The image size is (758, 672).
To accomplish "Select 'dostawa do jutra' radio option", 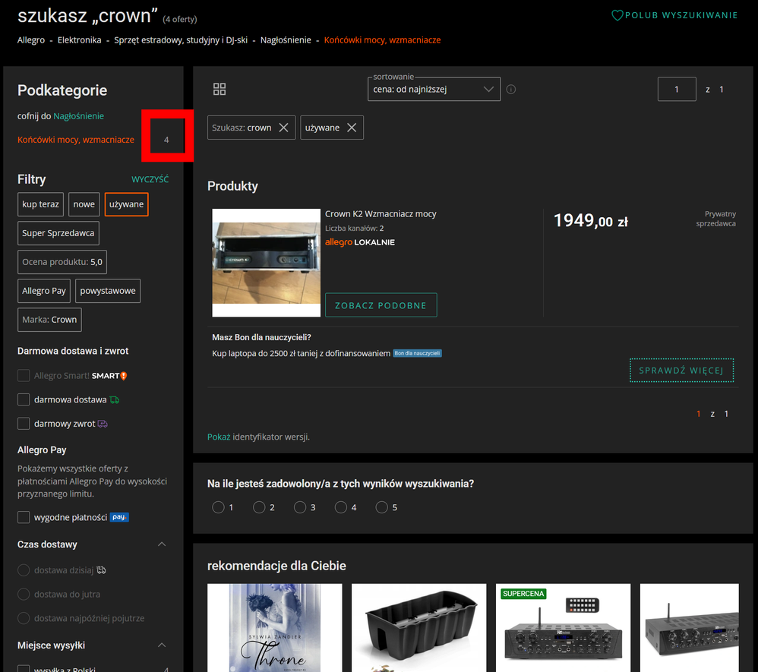I will pos(24,594).
